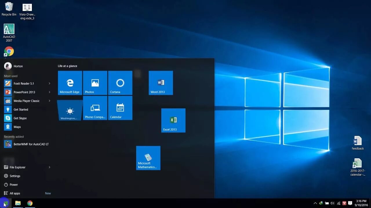This screenshot has width=371, height=208.
Task: Open the Washington weather tile
Action: (70, 110)
